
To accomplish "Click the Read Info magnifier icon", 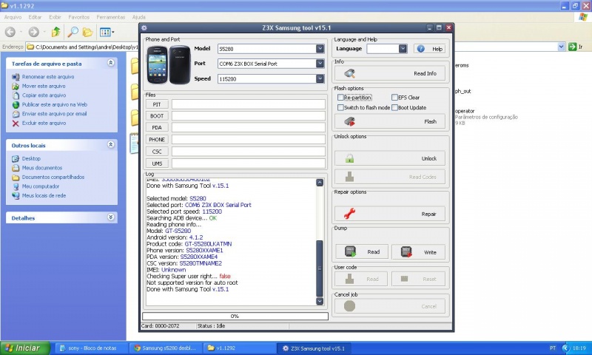I will (x=349, y=73).
